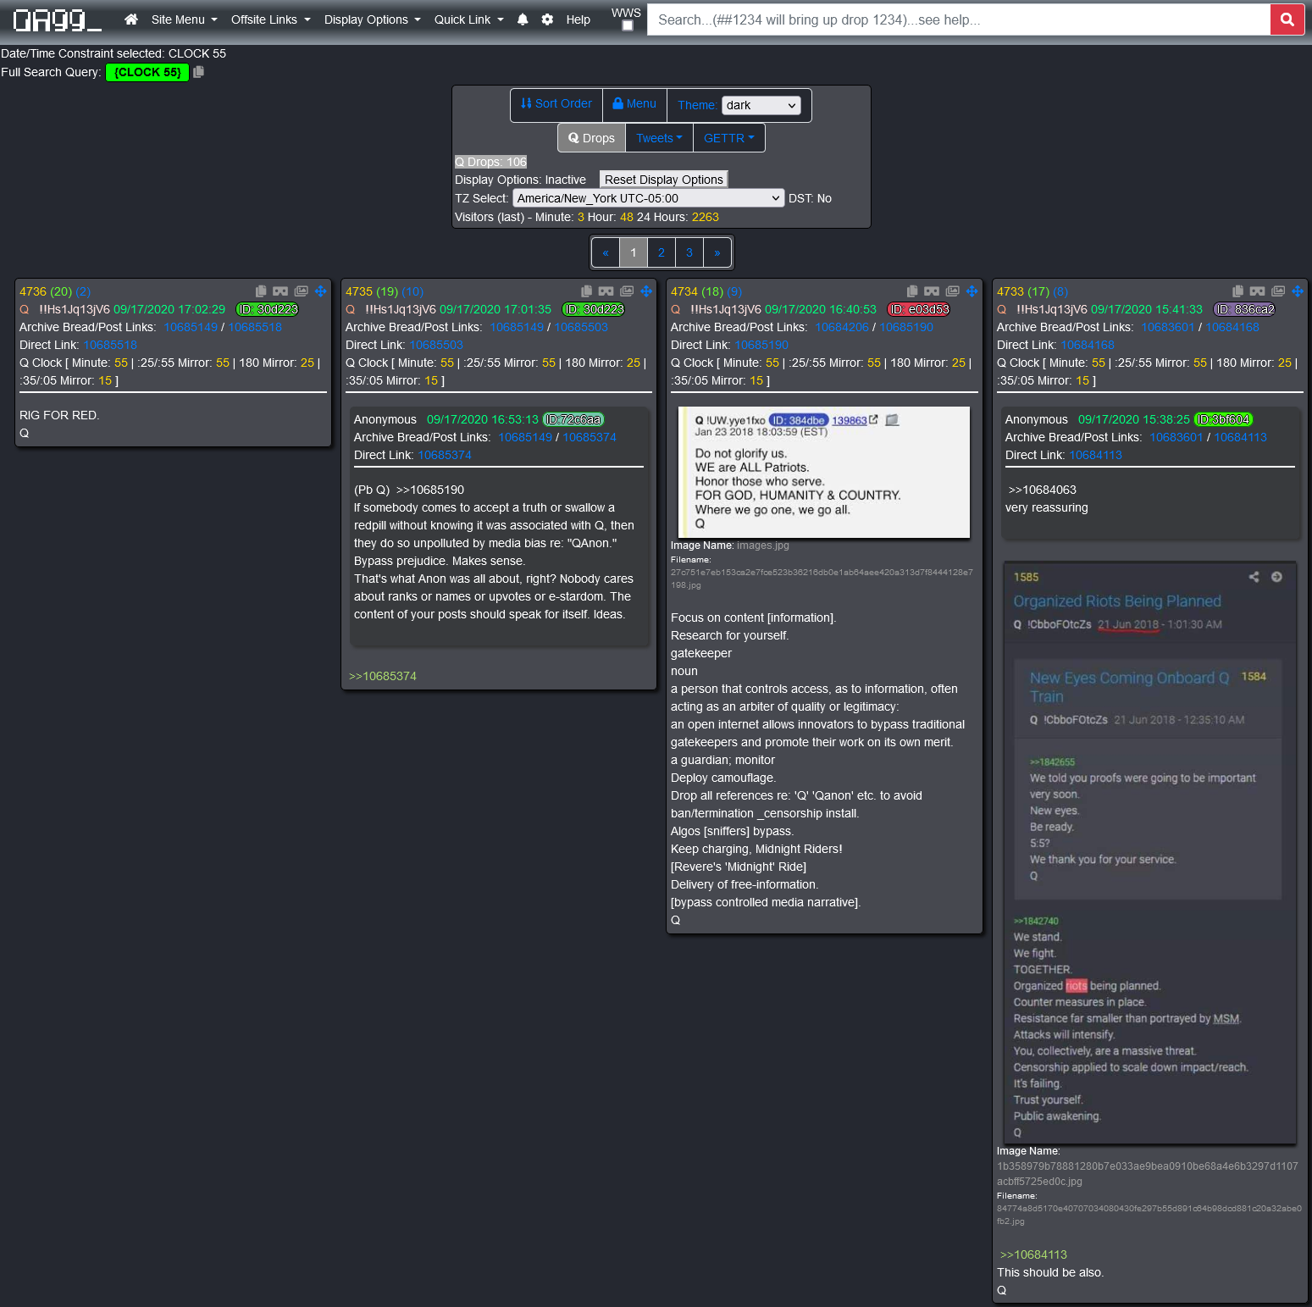Click next page » button
The height and width of the screenshot is (1307, 1312).
[x=717, y=252]
